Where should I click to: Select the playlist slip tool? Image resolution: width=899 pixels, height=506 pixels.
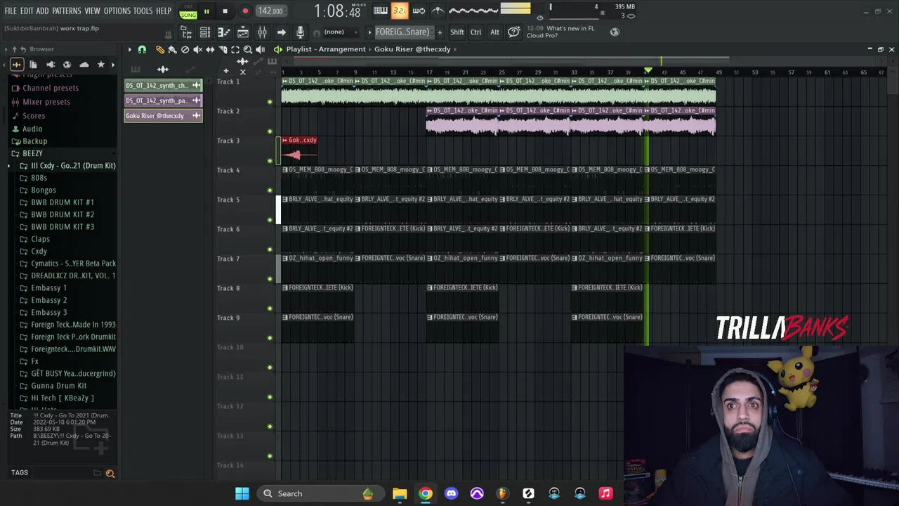tap(210, 49)
